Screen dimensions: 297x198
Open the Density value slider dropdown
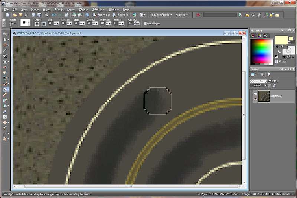click(x=96, y=23)
